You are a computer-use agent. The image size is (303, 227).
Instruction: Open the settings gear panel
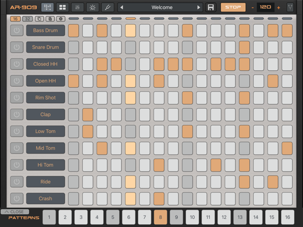pos(93,8)
